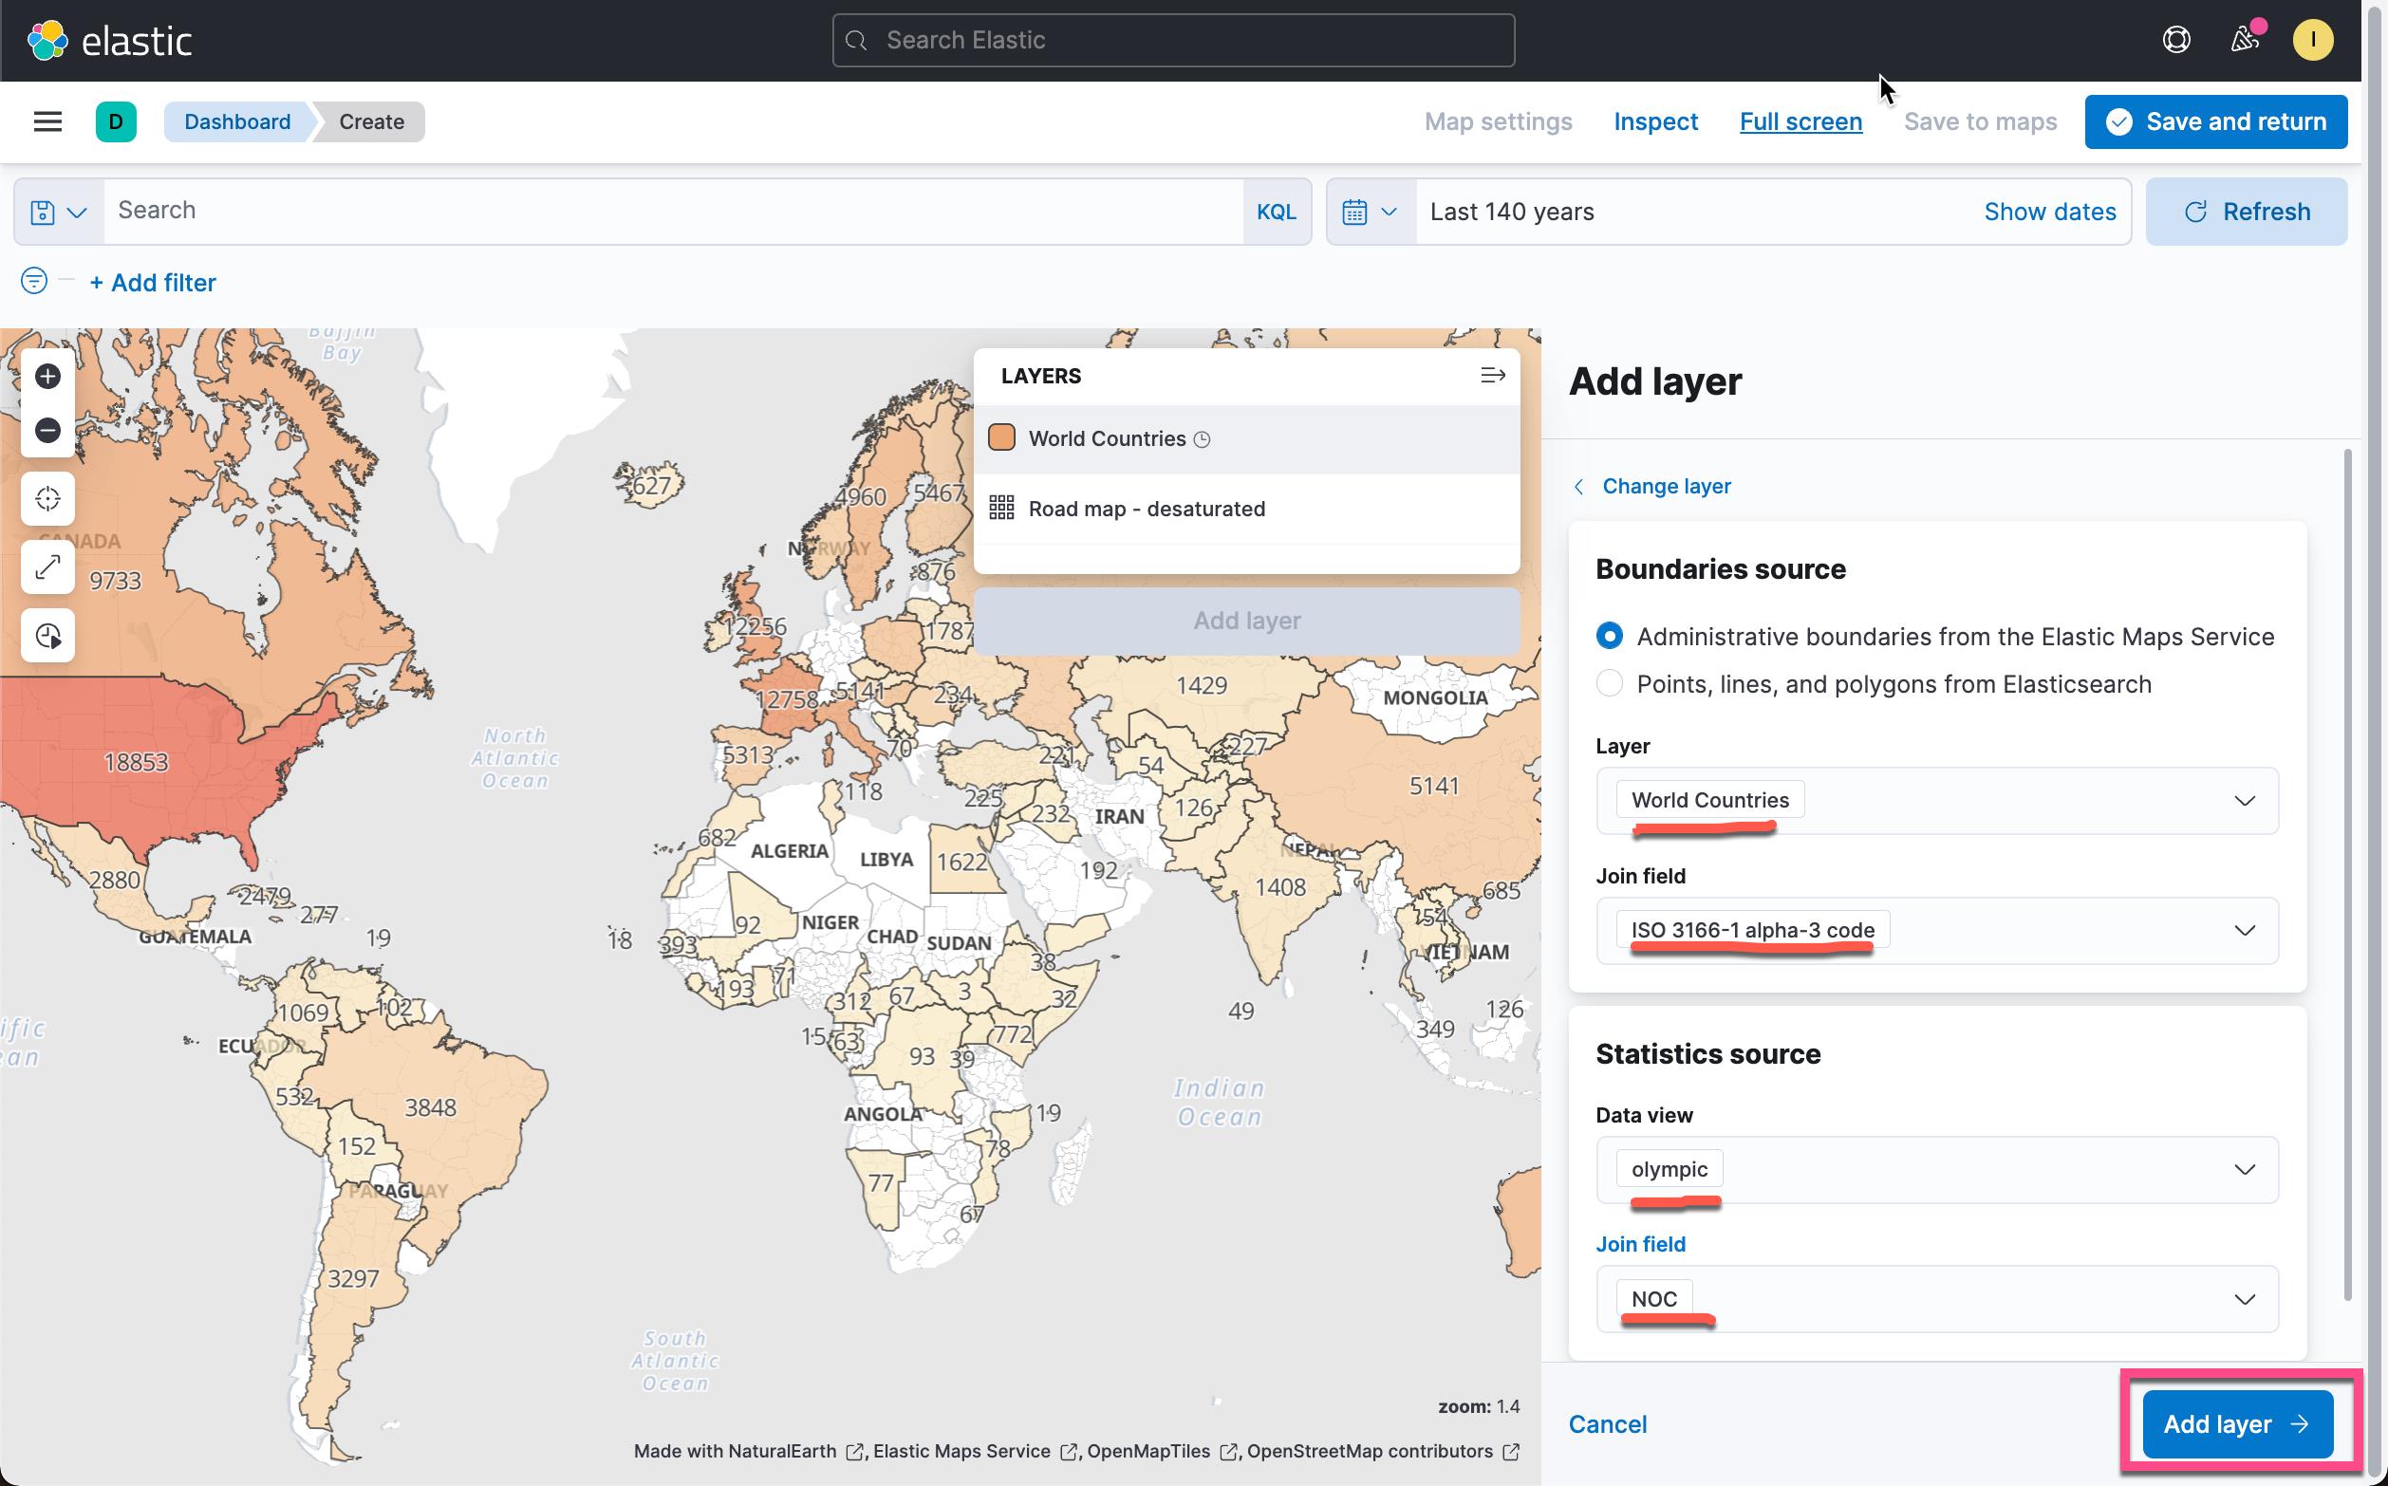Screen dimensions: 2388x1486
Task: Click the clock icon beside World Countries
Action: [1202, 439]
